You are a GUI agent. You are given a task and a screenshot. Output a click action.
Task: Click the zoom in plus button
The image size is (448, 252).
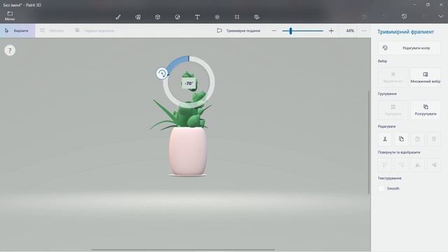(x=331, y=31)
